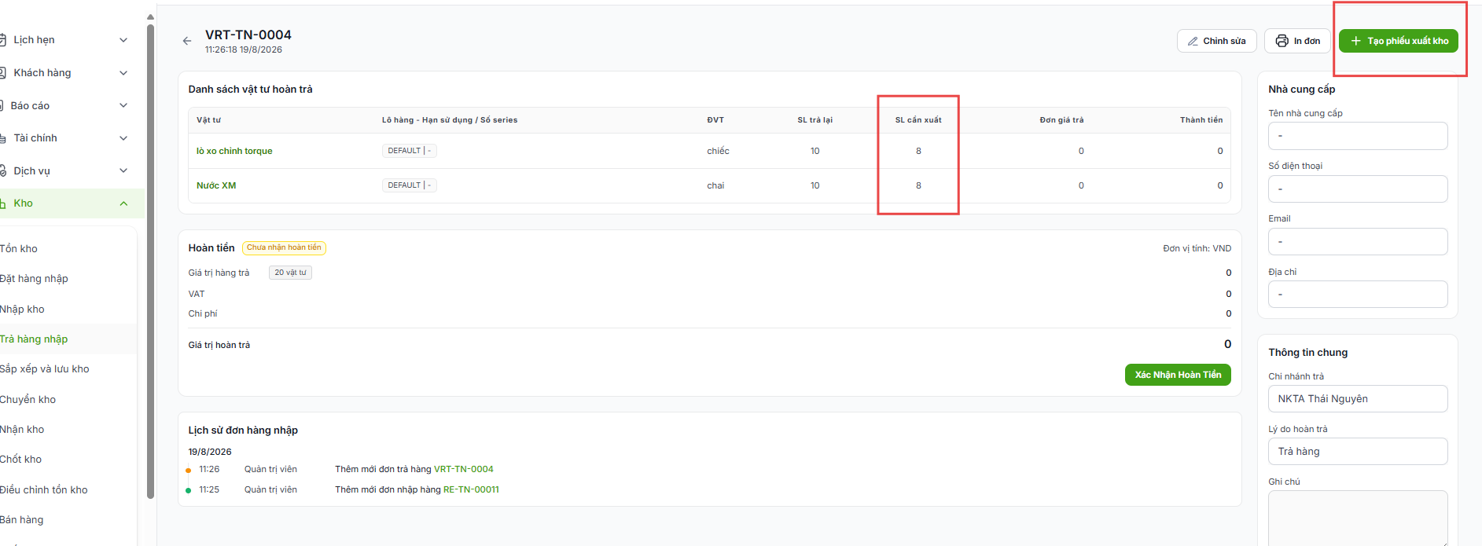Click the supplier Email field
The image size is (1482, 546).
pyautogui.click(x=1358, y=242)
